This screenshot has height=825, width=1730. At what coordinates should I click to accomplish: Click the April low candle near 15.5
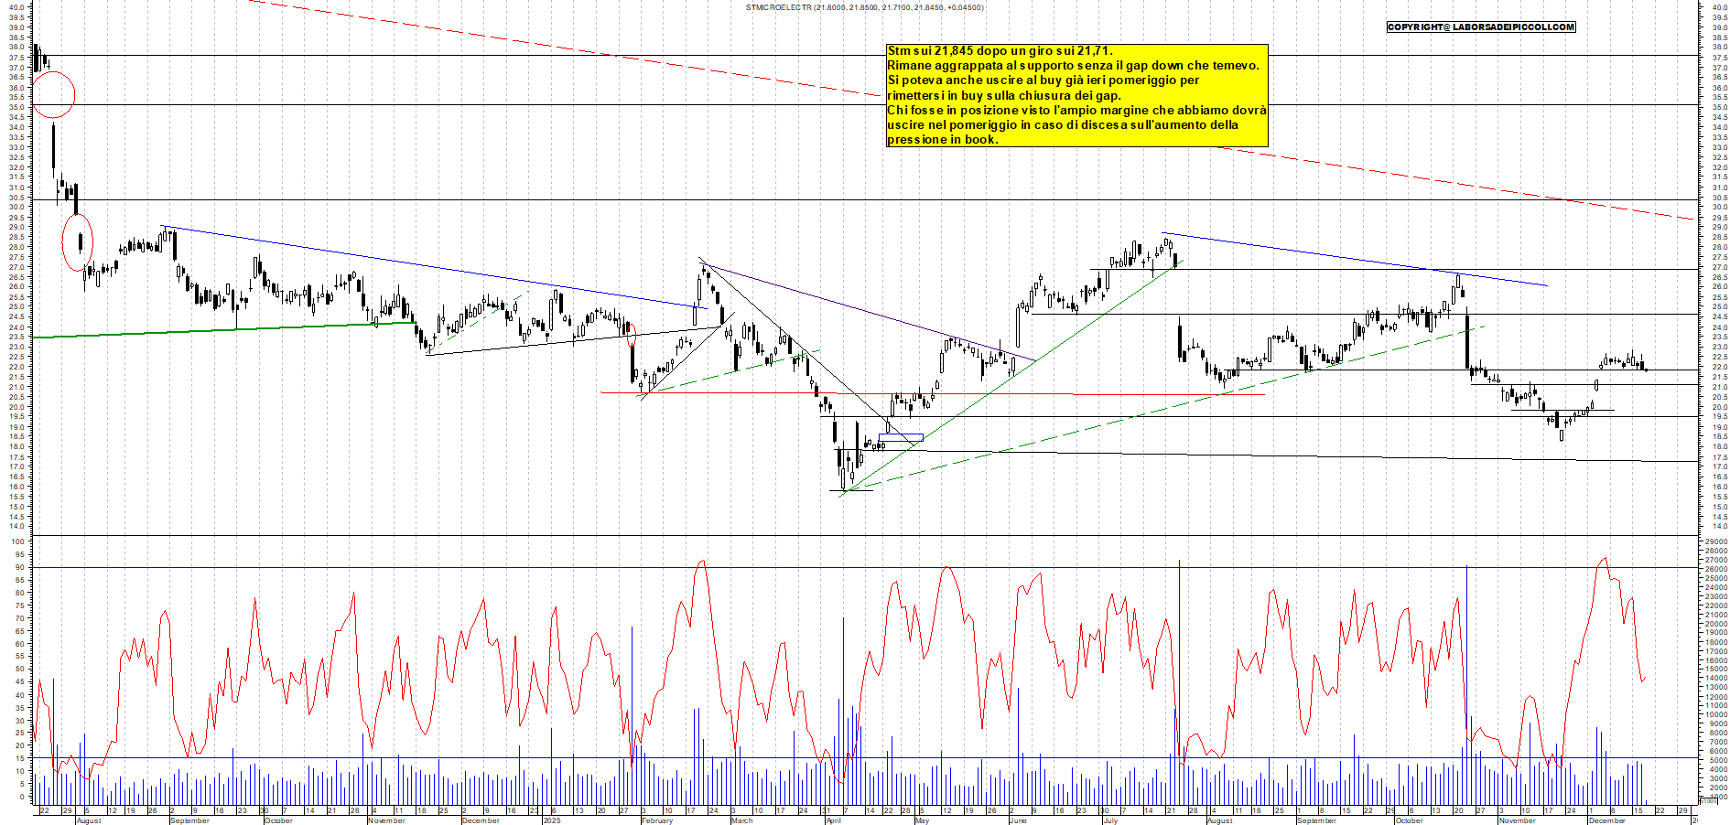coord(843,478)
